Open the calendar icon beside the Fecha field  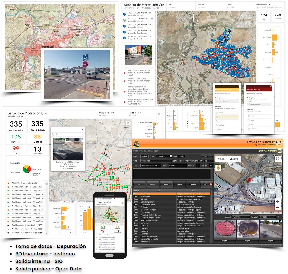[x=171, y=156]
